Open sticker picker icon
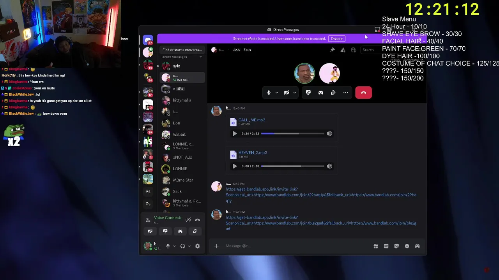The height and width of the screenshot is (280, 499). click(396, 246)
